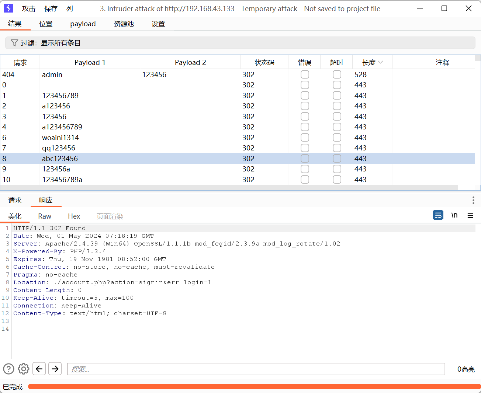The image size is (481, 393).
Task: Open the filter funnel icon
Action: coord(14,43)
